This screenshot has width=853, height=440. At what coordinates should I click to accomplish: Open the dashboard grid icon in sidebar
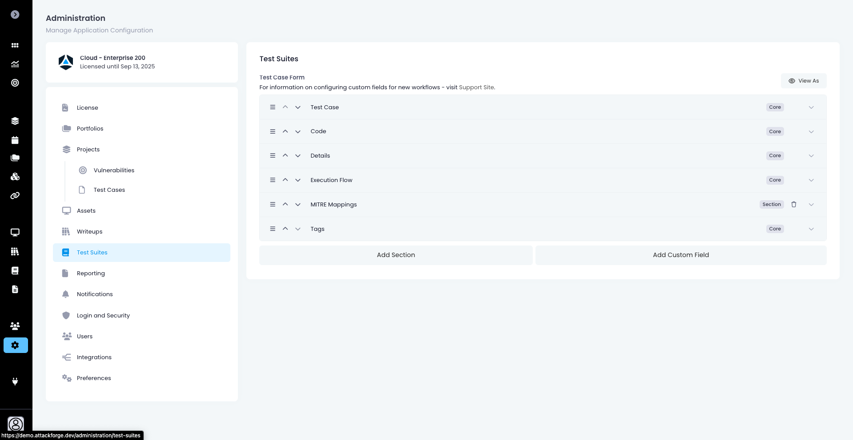click(x=15, y=45)
